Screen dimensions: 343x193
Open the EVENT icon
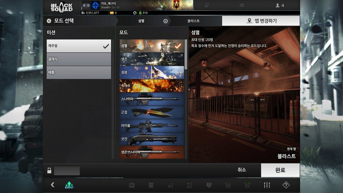[x=69, y=185]
